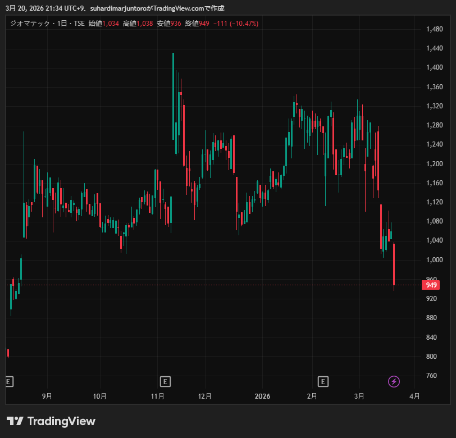456x438 pixels.
Task: Click the 1,000 price axis label
Action: 434,260
